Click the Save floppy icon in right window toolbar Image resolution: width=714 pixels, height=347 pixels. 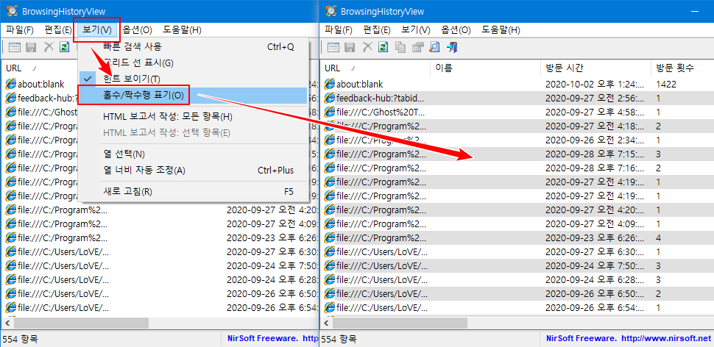[x=350, y=47]
